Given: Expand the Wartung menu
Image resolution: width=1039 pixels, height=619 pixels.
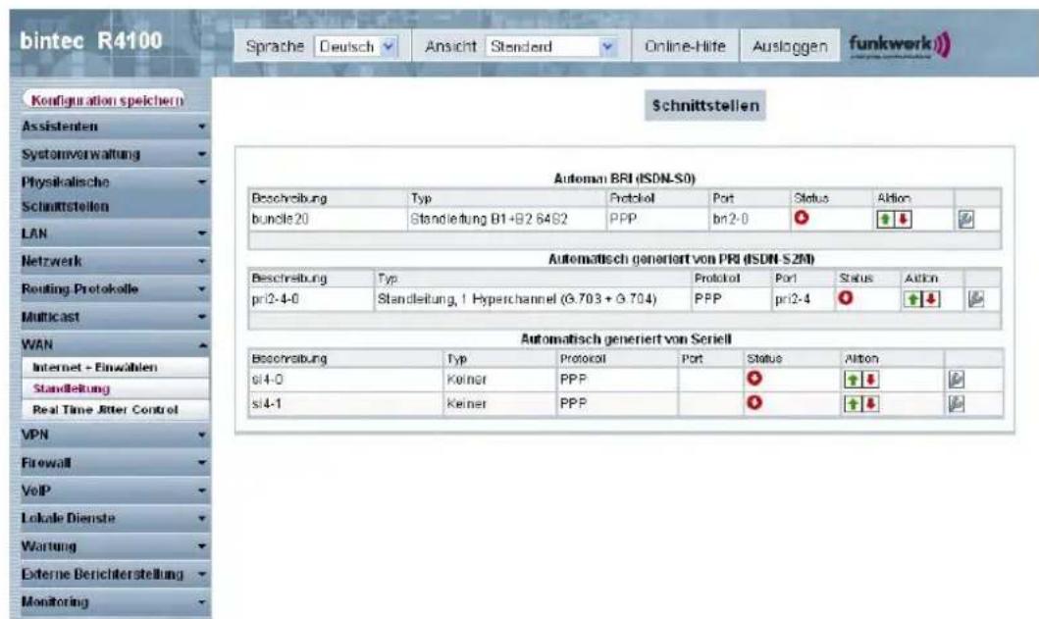Looking at the screenshot, I should (115, 546).
